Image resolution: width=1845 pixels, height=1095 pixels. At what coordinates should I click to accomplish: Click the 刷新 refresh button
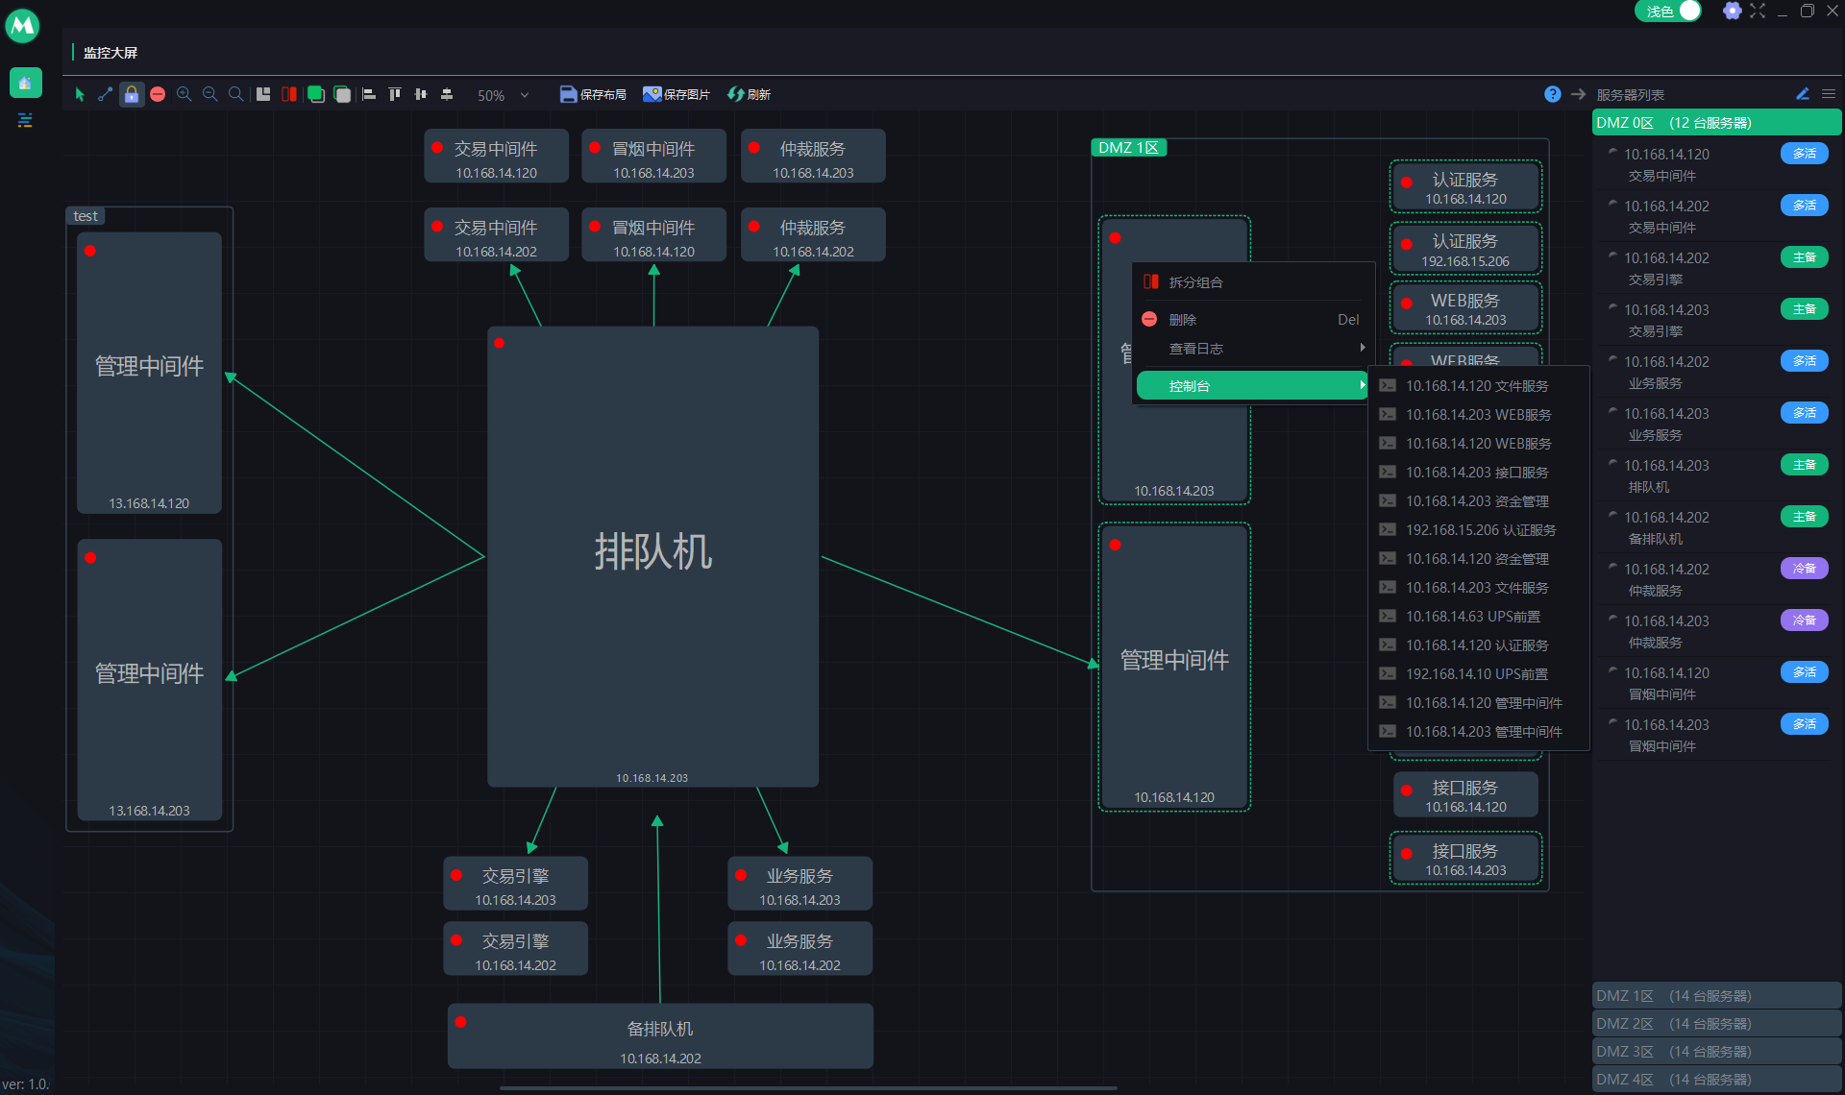(x=750, y=94)
